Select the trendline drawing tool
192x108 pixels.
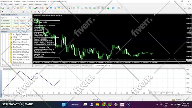(19, 12)
